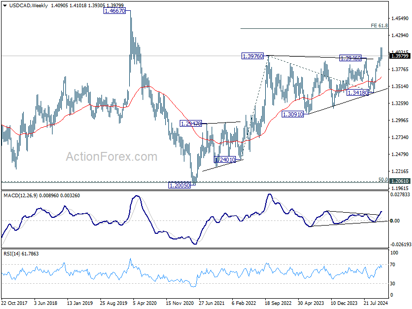This screenshot has width=412, height=309.
Task: Open the USDCAD symbol dropdown arrow
Action: pyautogui.click(x=5, y=6)
